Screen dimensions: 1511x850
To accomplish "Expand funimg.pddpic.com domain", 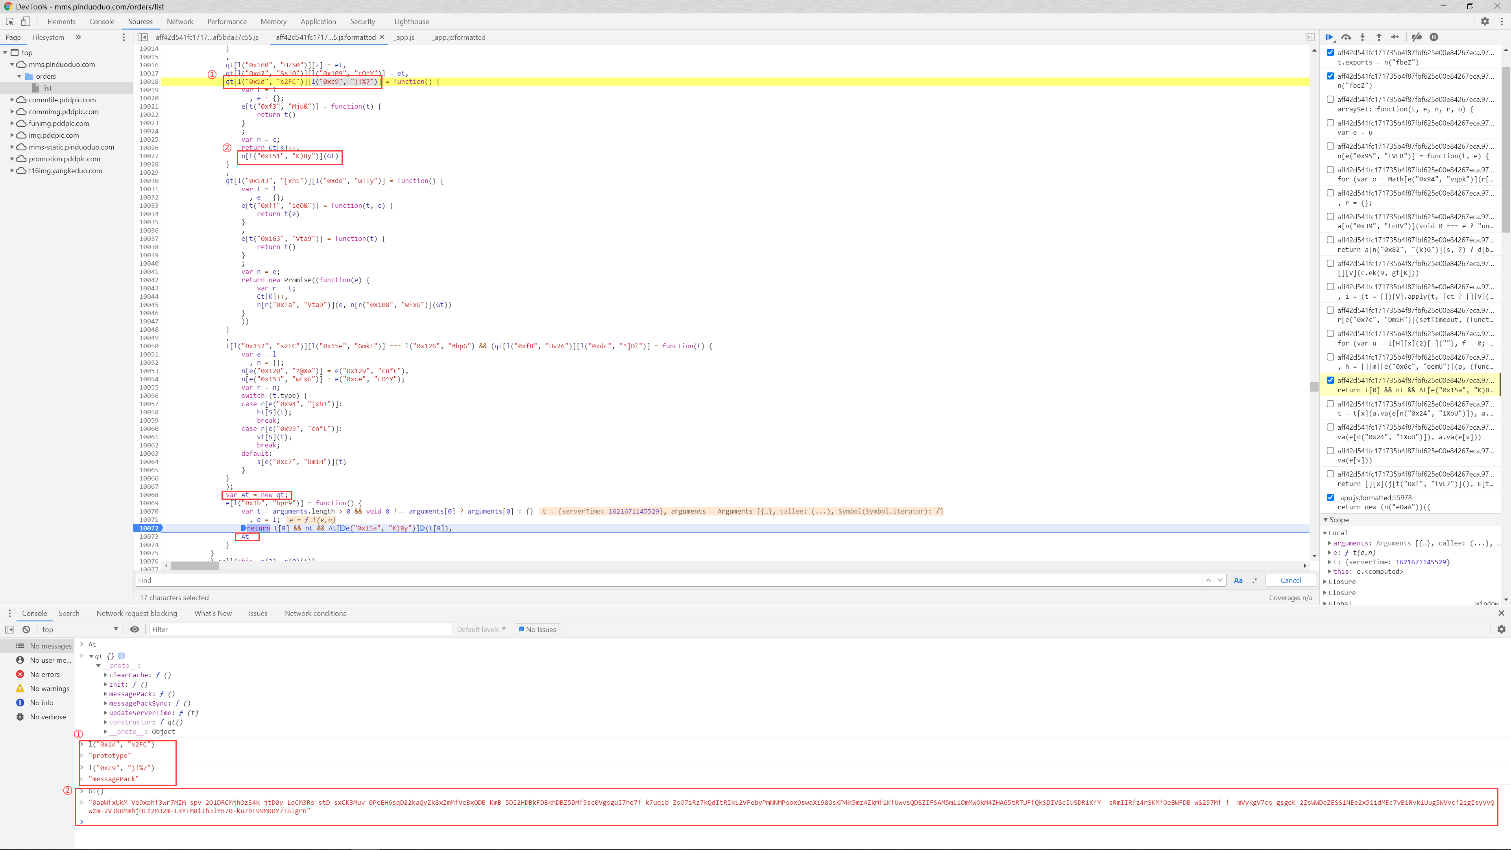I will tap(12, 123).
